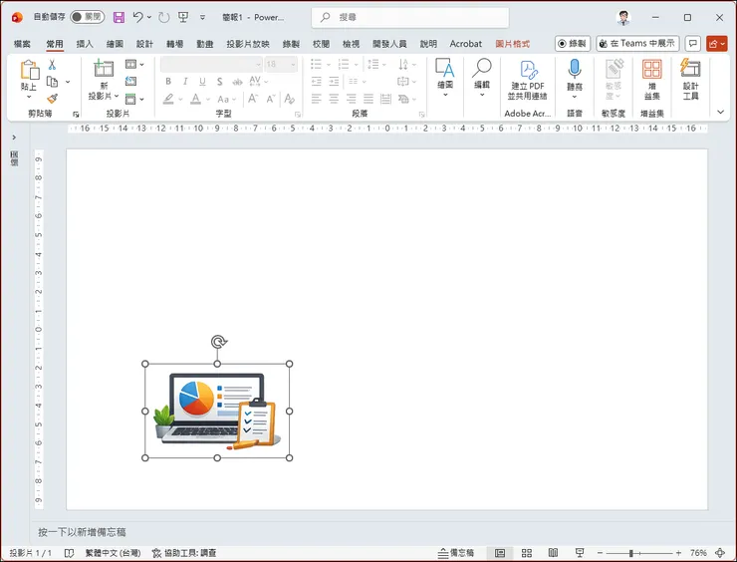Viewport: 737px width, 562px height.
Task: Click the accessibility checker status
Action: click(x=184, y=553)
